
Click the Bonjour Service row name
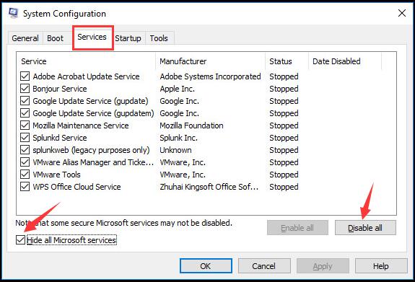[60, 89]
